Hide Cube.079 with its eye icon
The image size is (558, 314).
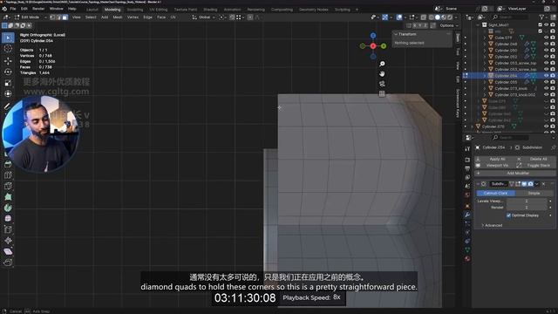pos(547,38)
